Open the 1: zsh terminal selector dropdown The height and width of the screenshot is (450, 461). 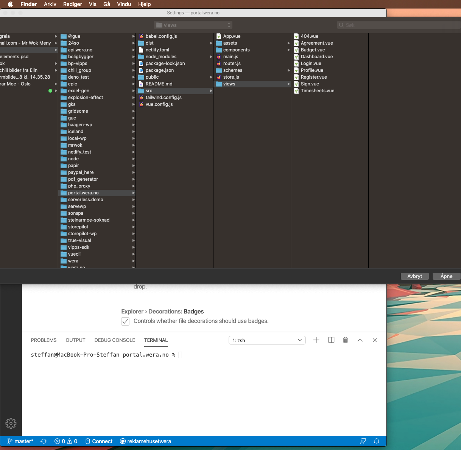[267, 340]
